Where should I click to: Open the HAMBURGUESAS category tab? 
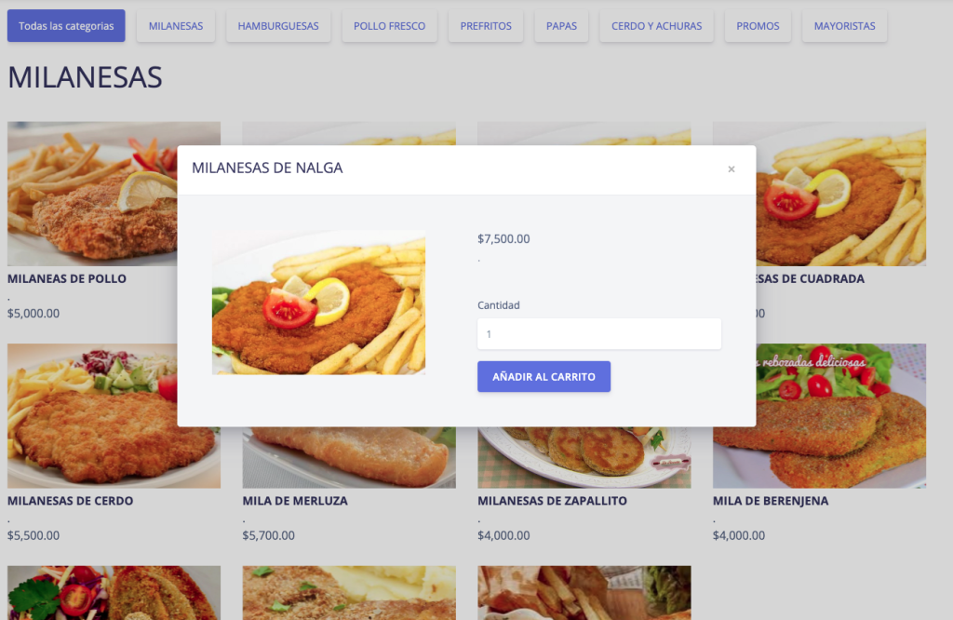click(278, 26)
